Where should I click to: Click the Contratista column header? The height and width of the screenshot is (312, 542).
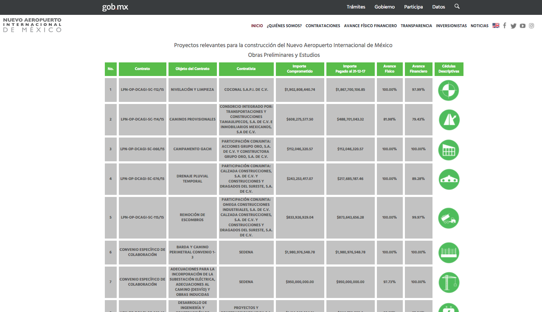pyautogui.click(x=246, y=69)
